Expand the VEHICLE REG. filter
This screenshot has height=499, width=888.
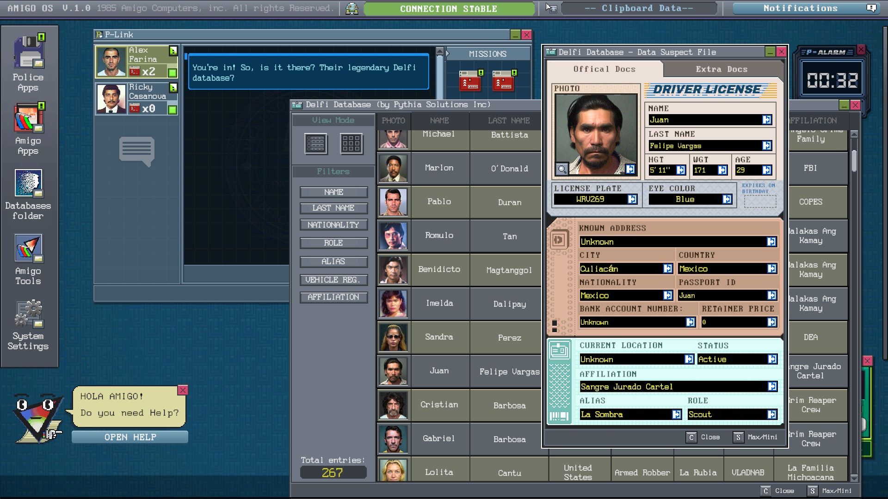click(x=333, y=280)
